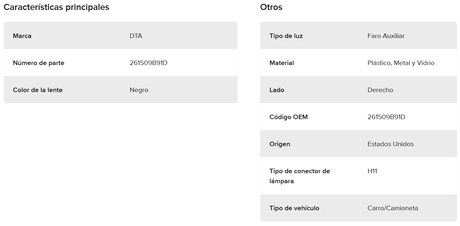Click the "Número de parte" label
460x226 pixels.
[39, 63]
